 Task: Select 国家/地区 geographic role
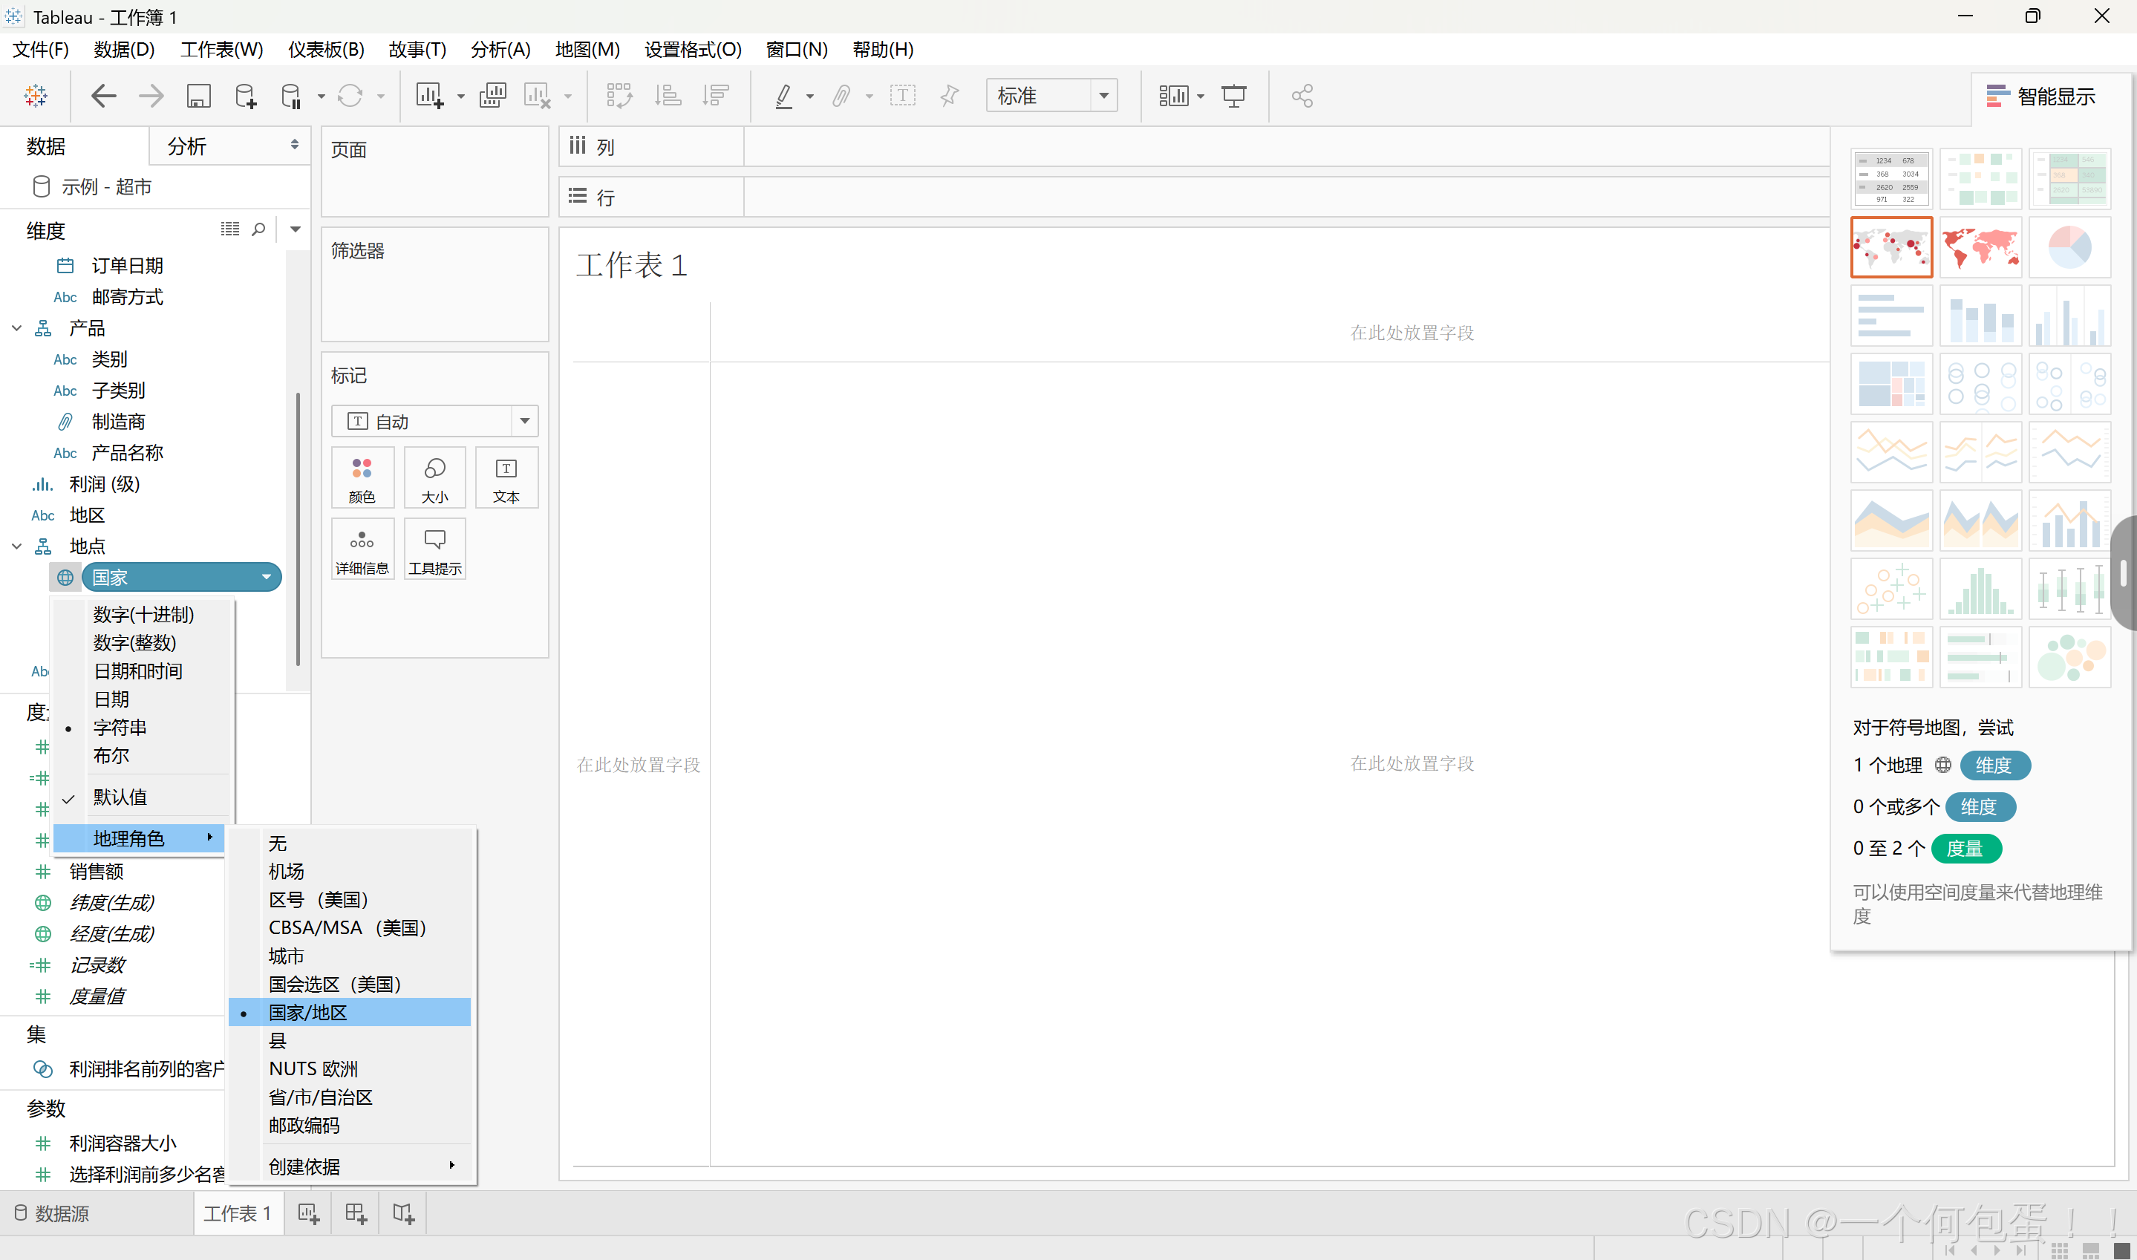(x=308, y=1012)
